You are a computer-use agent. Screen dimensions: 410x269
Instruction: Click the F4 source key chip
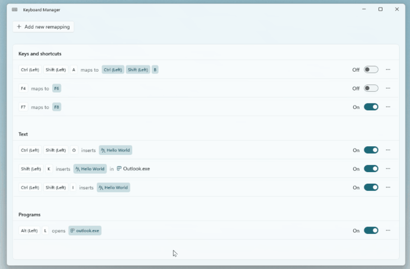tap(23, 89)
